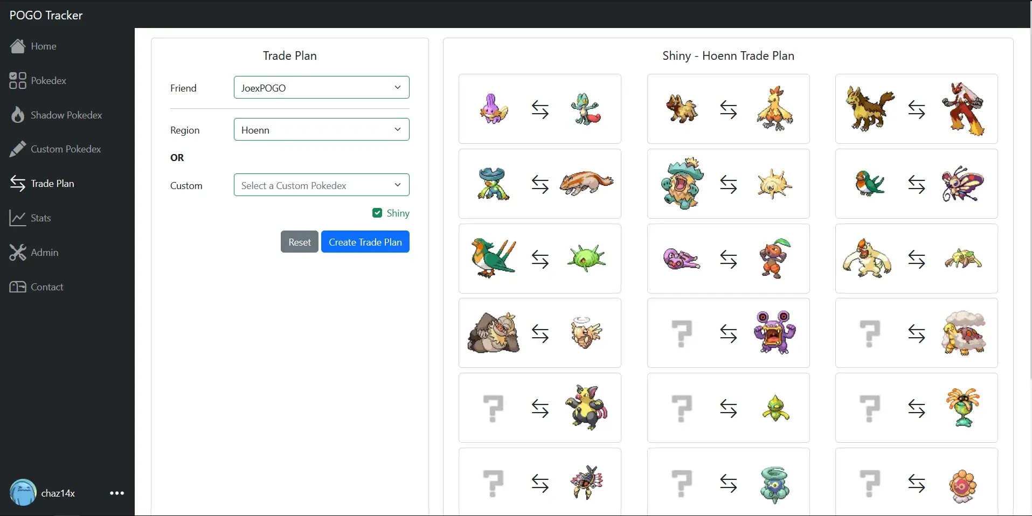Click the shiny Beautifly sprite
Image resolution: width=1032 pixels, height=516 pixels.
tap(963, 184)
